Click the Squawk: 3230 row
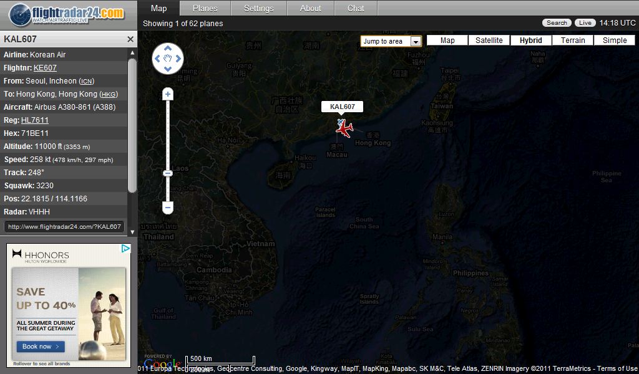639x374 pixels. [64, 186]
